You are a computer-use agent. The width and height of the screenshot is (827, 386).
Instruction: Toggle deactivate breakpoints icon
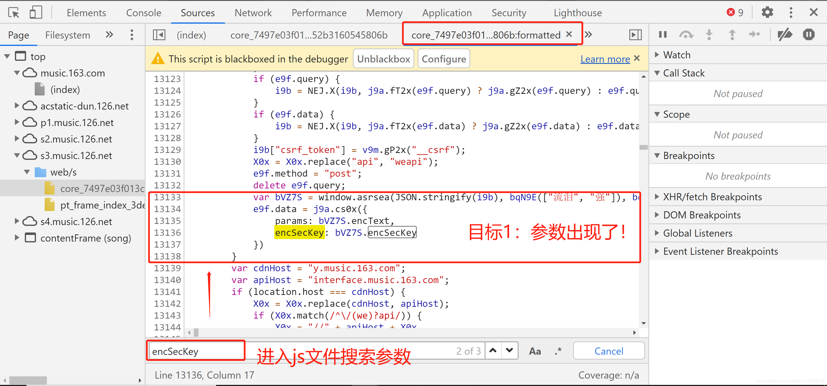[785, 35]
